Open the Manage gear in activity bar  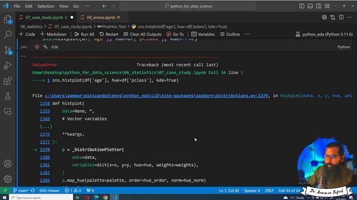tap(8, 179)
